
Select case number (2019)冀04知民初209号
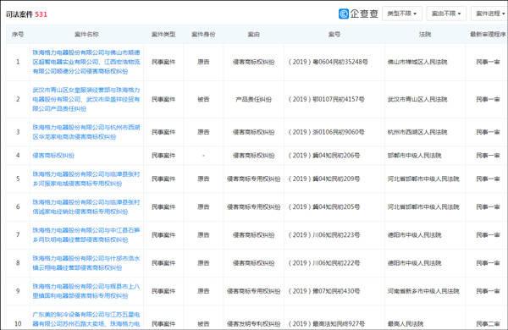point(324,179)
